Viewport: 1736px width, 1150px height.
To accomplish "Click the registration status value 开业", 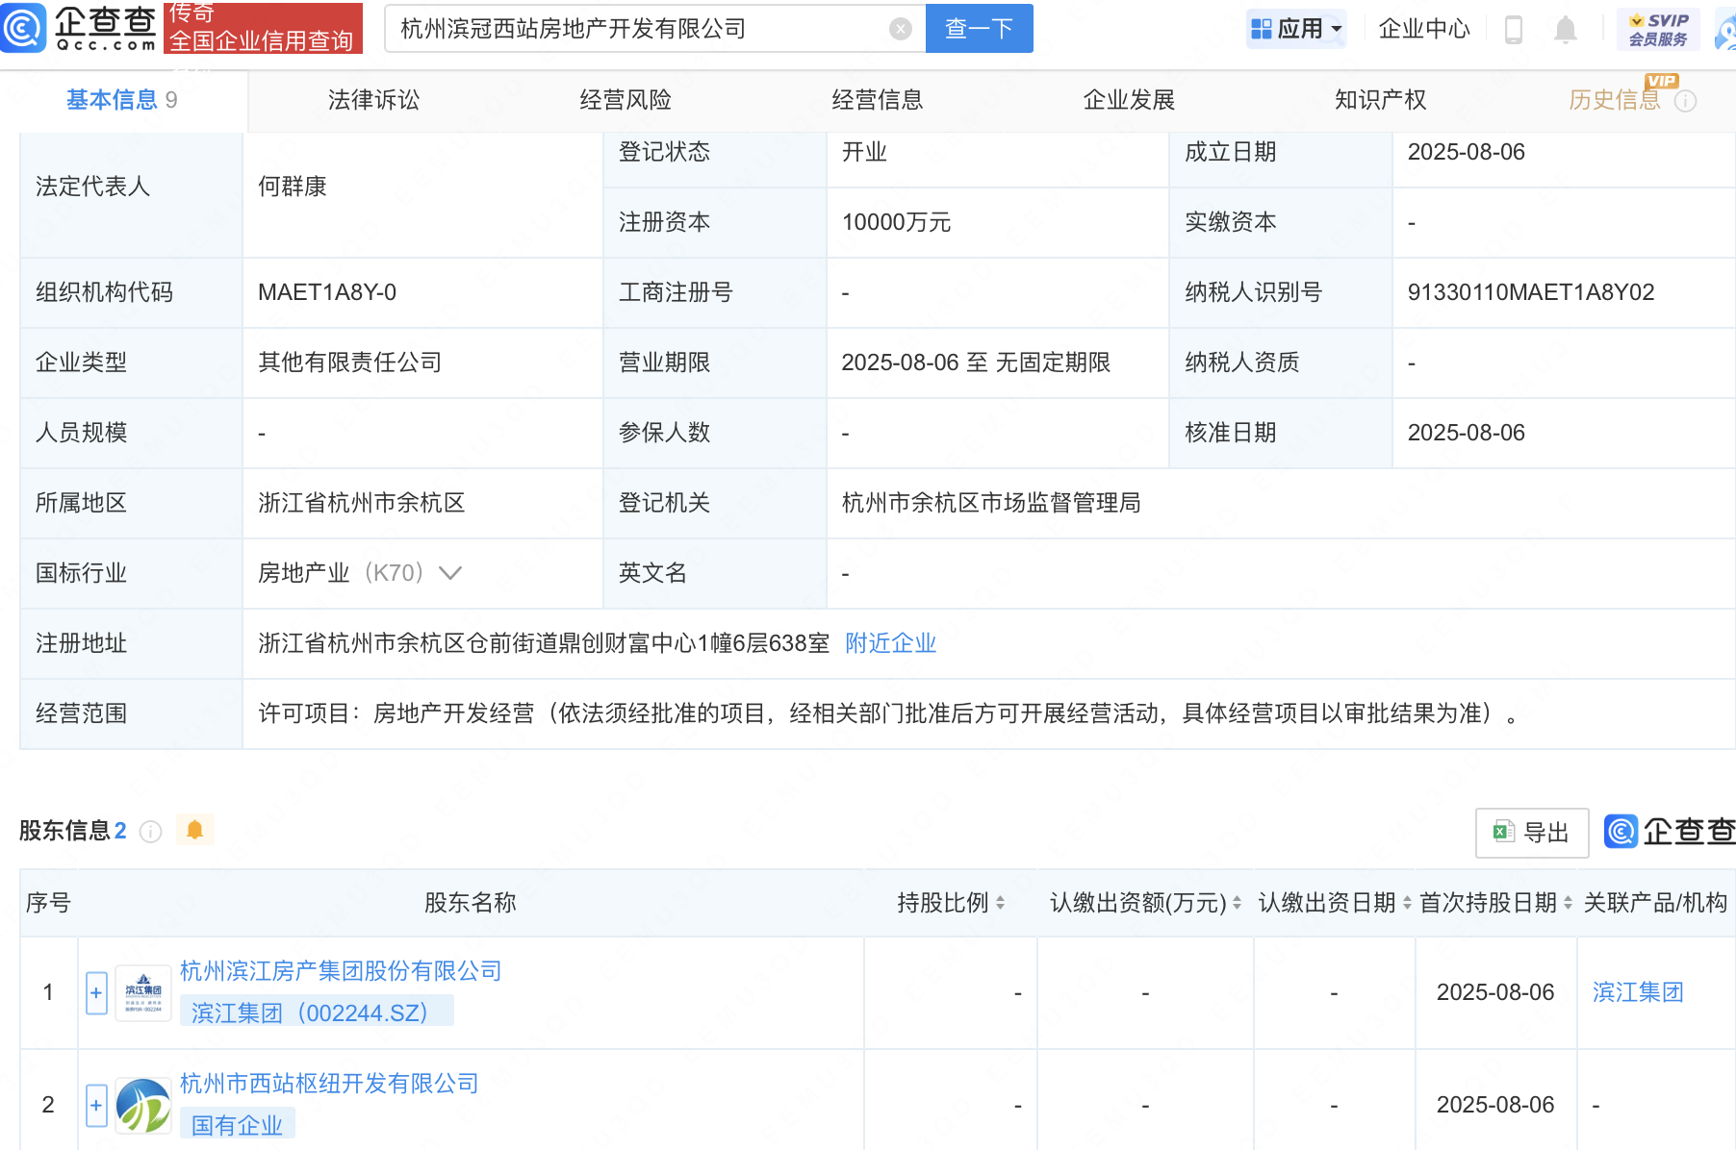I will pyautogui.click(x=864, y=152).
